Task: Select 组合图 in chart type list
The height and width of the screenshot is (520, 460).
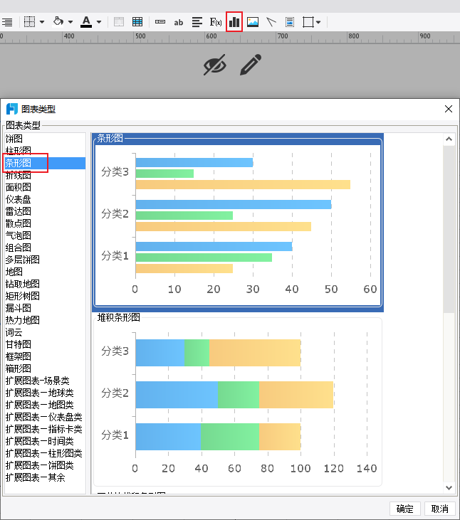Action: point(45,248)
